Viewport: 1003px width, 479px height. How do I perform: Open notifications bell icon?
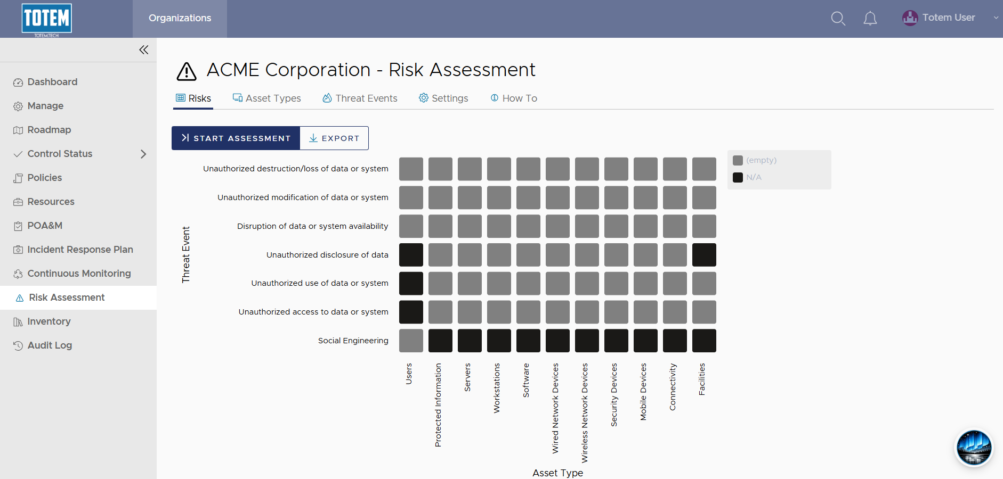pyautogui.click(x=870, y=19)
